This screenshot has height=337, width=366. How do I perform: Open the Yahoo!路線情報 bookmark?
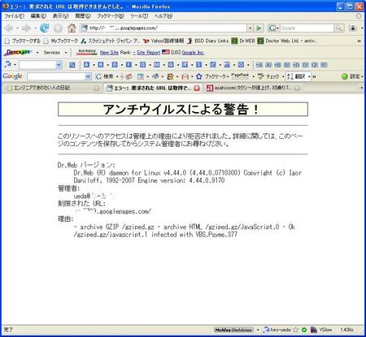[x=163, y=41]
